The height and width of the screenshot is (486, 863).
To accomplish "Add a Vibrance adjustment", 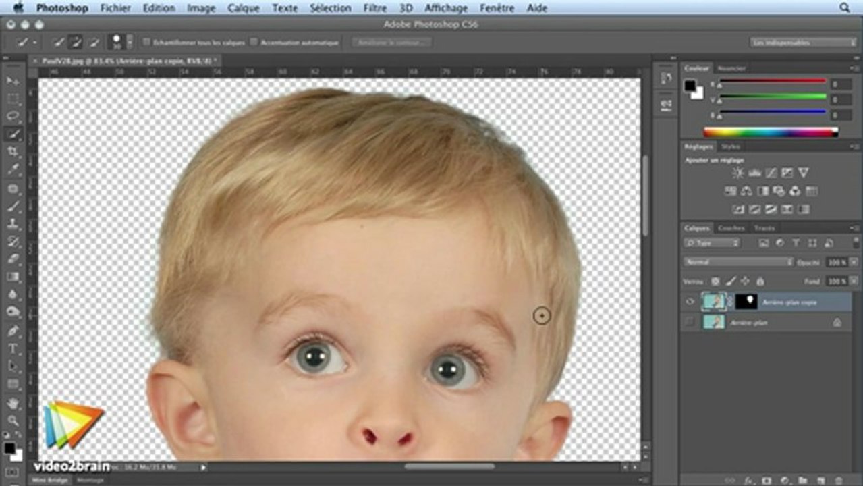I will tap(804, 173).
